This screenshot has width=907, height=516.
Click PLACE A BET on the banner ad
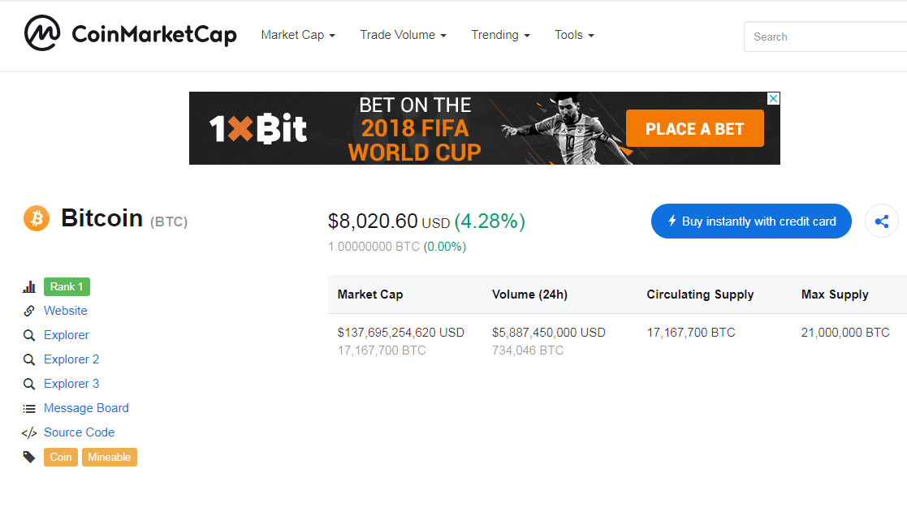click(694, 129)
